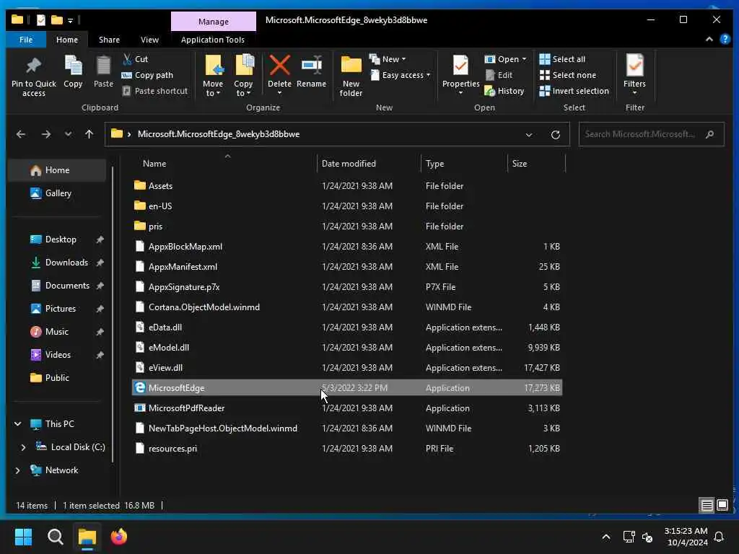739x554 pixels.
Task: Expand address bar history dropdown
Action: click(529, 135)
